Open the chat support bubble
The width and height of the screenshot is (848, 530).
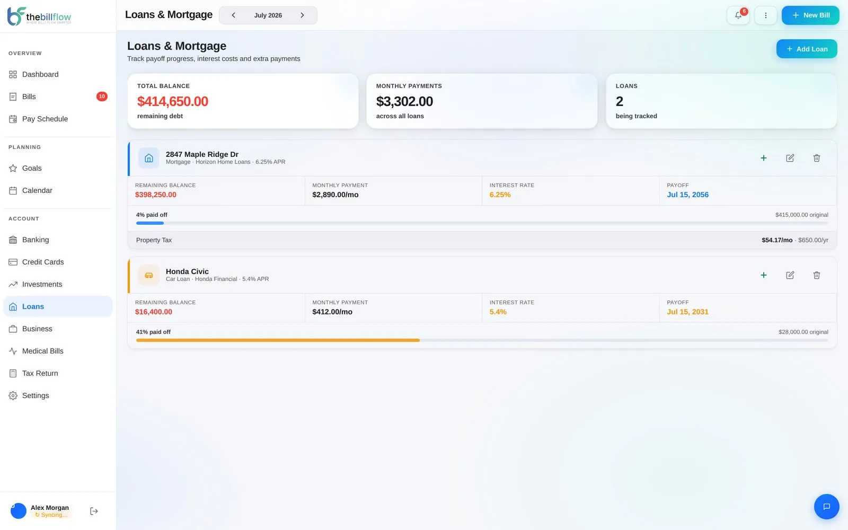[x=826, y=507]
